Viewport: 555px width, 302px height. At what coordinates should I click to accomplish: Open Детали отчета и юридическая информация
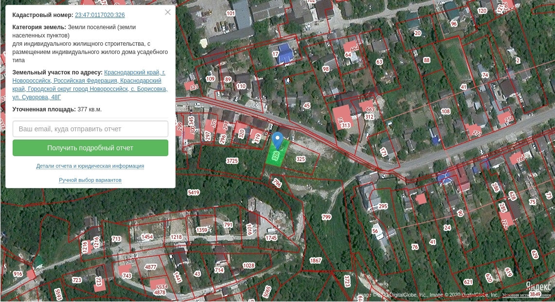pos(90,166)
